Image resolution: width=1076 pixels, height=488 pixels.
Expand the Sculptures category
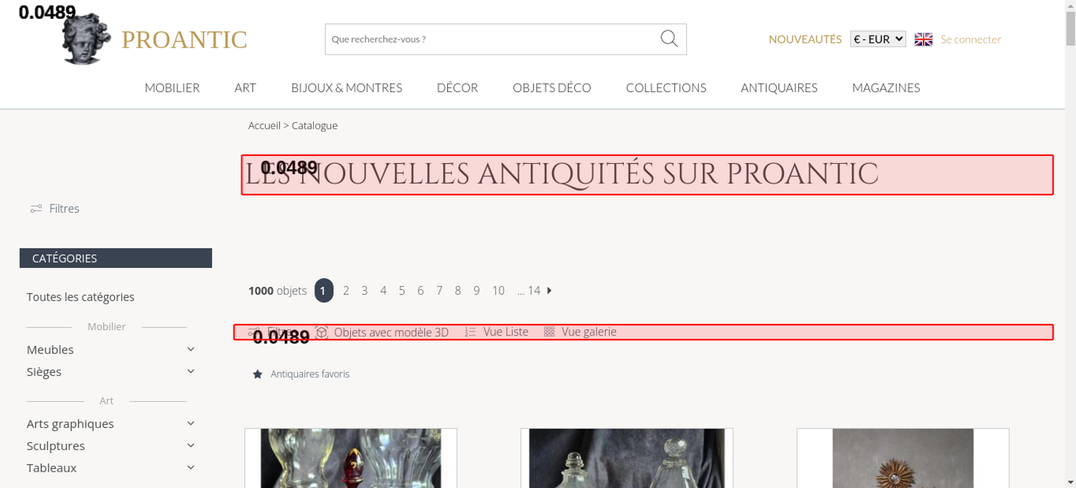(190, 446)
